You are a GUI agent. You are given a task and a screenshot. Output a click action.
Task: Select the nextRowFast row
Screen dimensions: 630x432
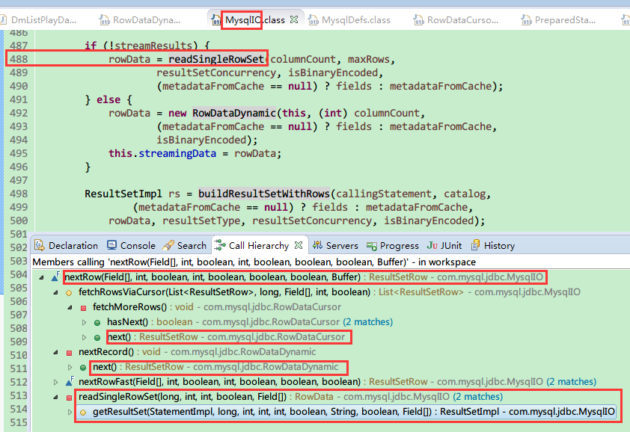(x=337, y=382)
